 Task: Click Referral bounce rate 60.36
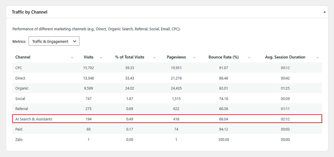[x=224, y=109]
